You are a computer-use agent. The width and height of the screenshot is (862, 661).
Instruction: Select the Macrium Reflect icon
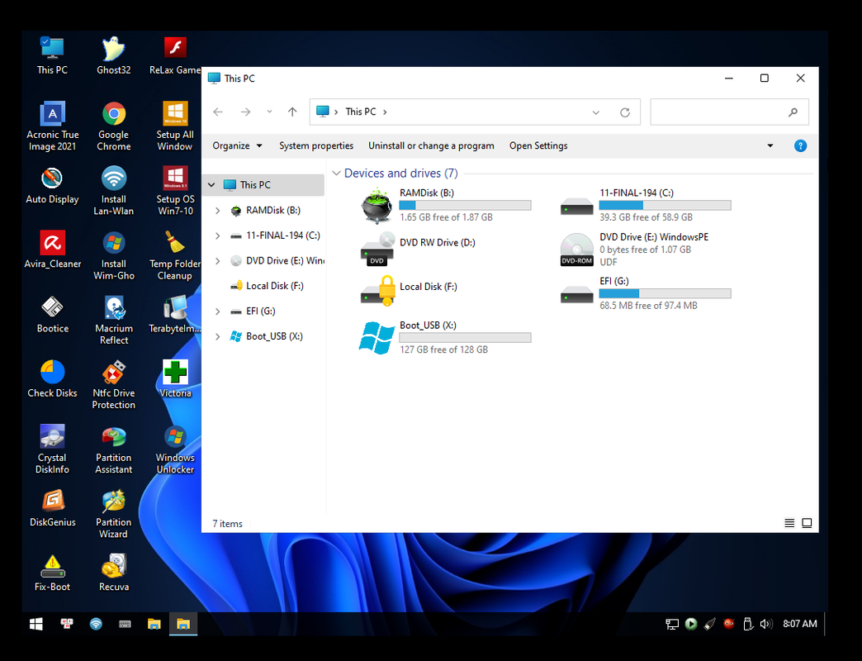[113, 320]
